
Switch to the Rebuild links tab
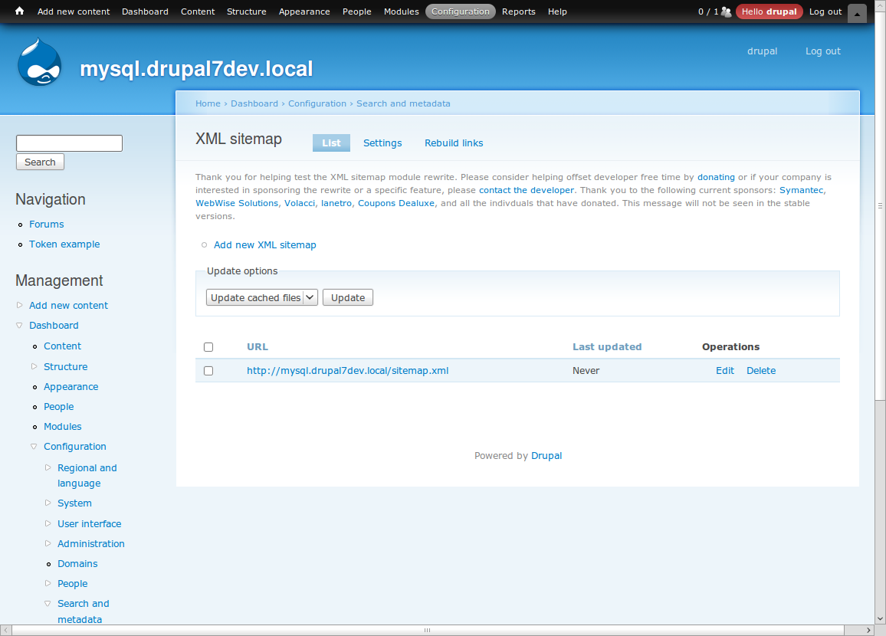(454, 143)
